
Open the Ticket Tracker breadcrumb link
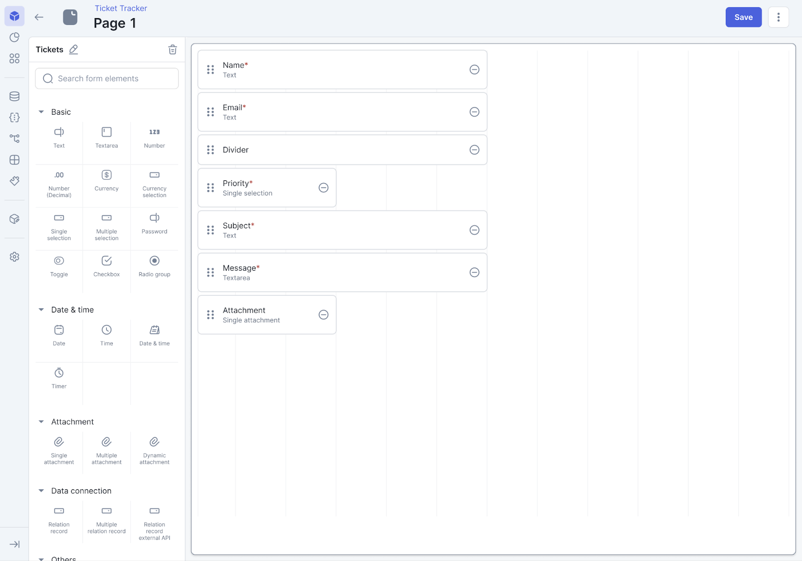click(121, 8)
